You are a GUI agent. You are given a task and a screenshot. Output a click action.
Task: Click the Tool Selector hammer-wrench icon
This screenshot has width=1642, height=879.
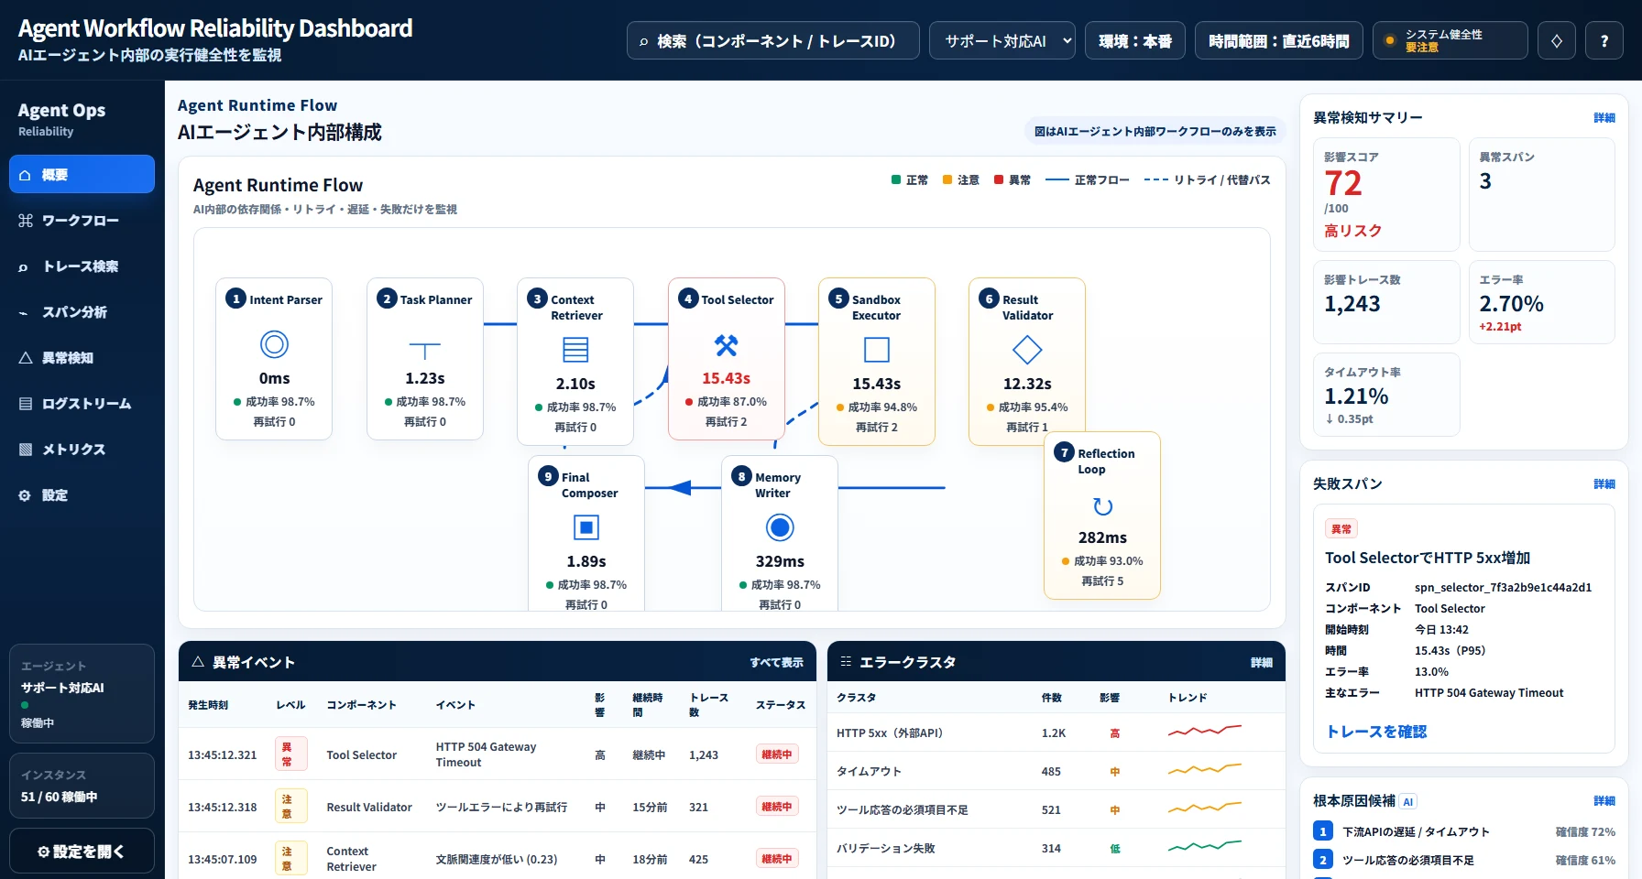click(727, 345)
